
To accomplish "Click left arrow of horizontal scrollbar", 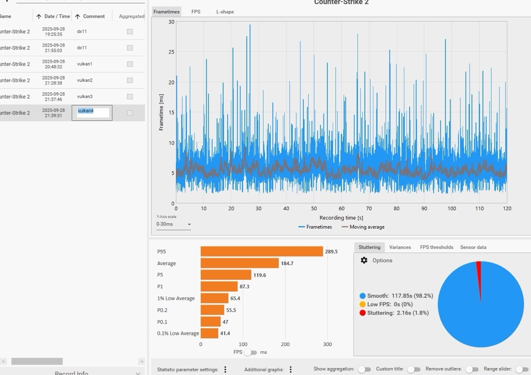I will coord(4,361).
